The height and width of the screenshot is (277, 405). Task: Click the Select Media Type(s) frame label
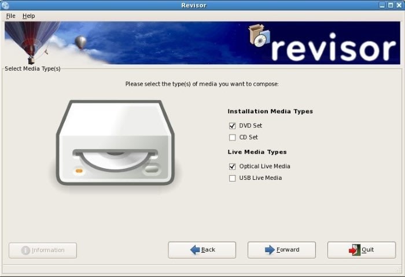tap(32, 69)
